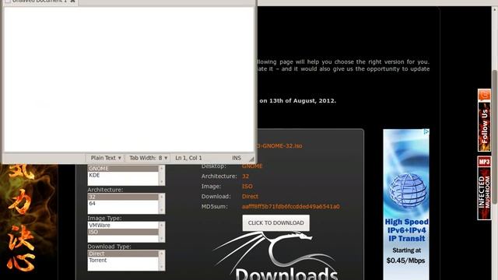
Task: Click the GNOME-32.iso file name link
Action: (280, 146)
